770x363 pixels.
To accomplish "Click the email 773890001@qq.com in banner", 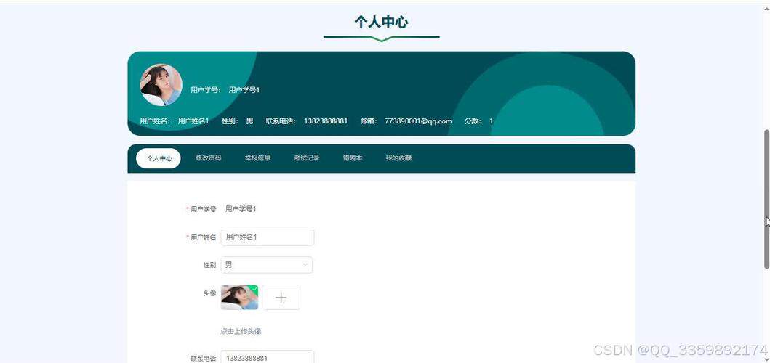I will coord(418,121).
